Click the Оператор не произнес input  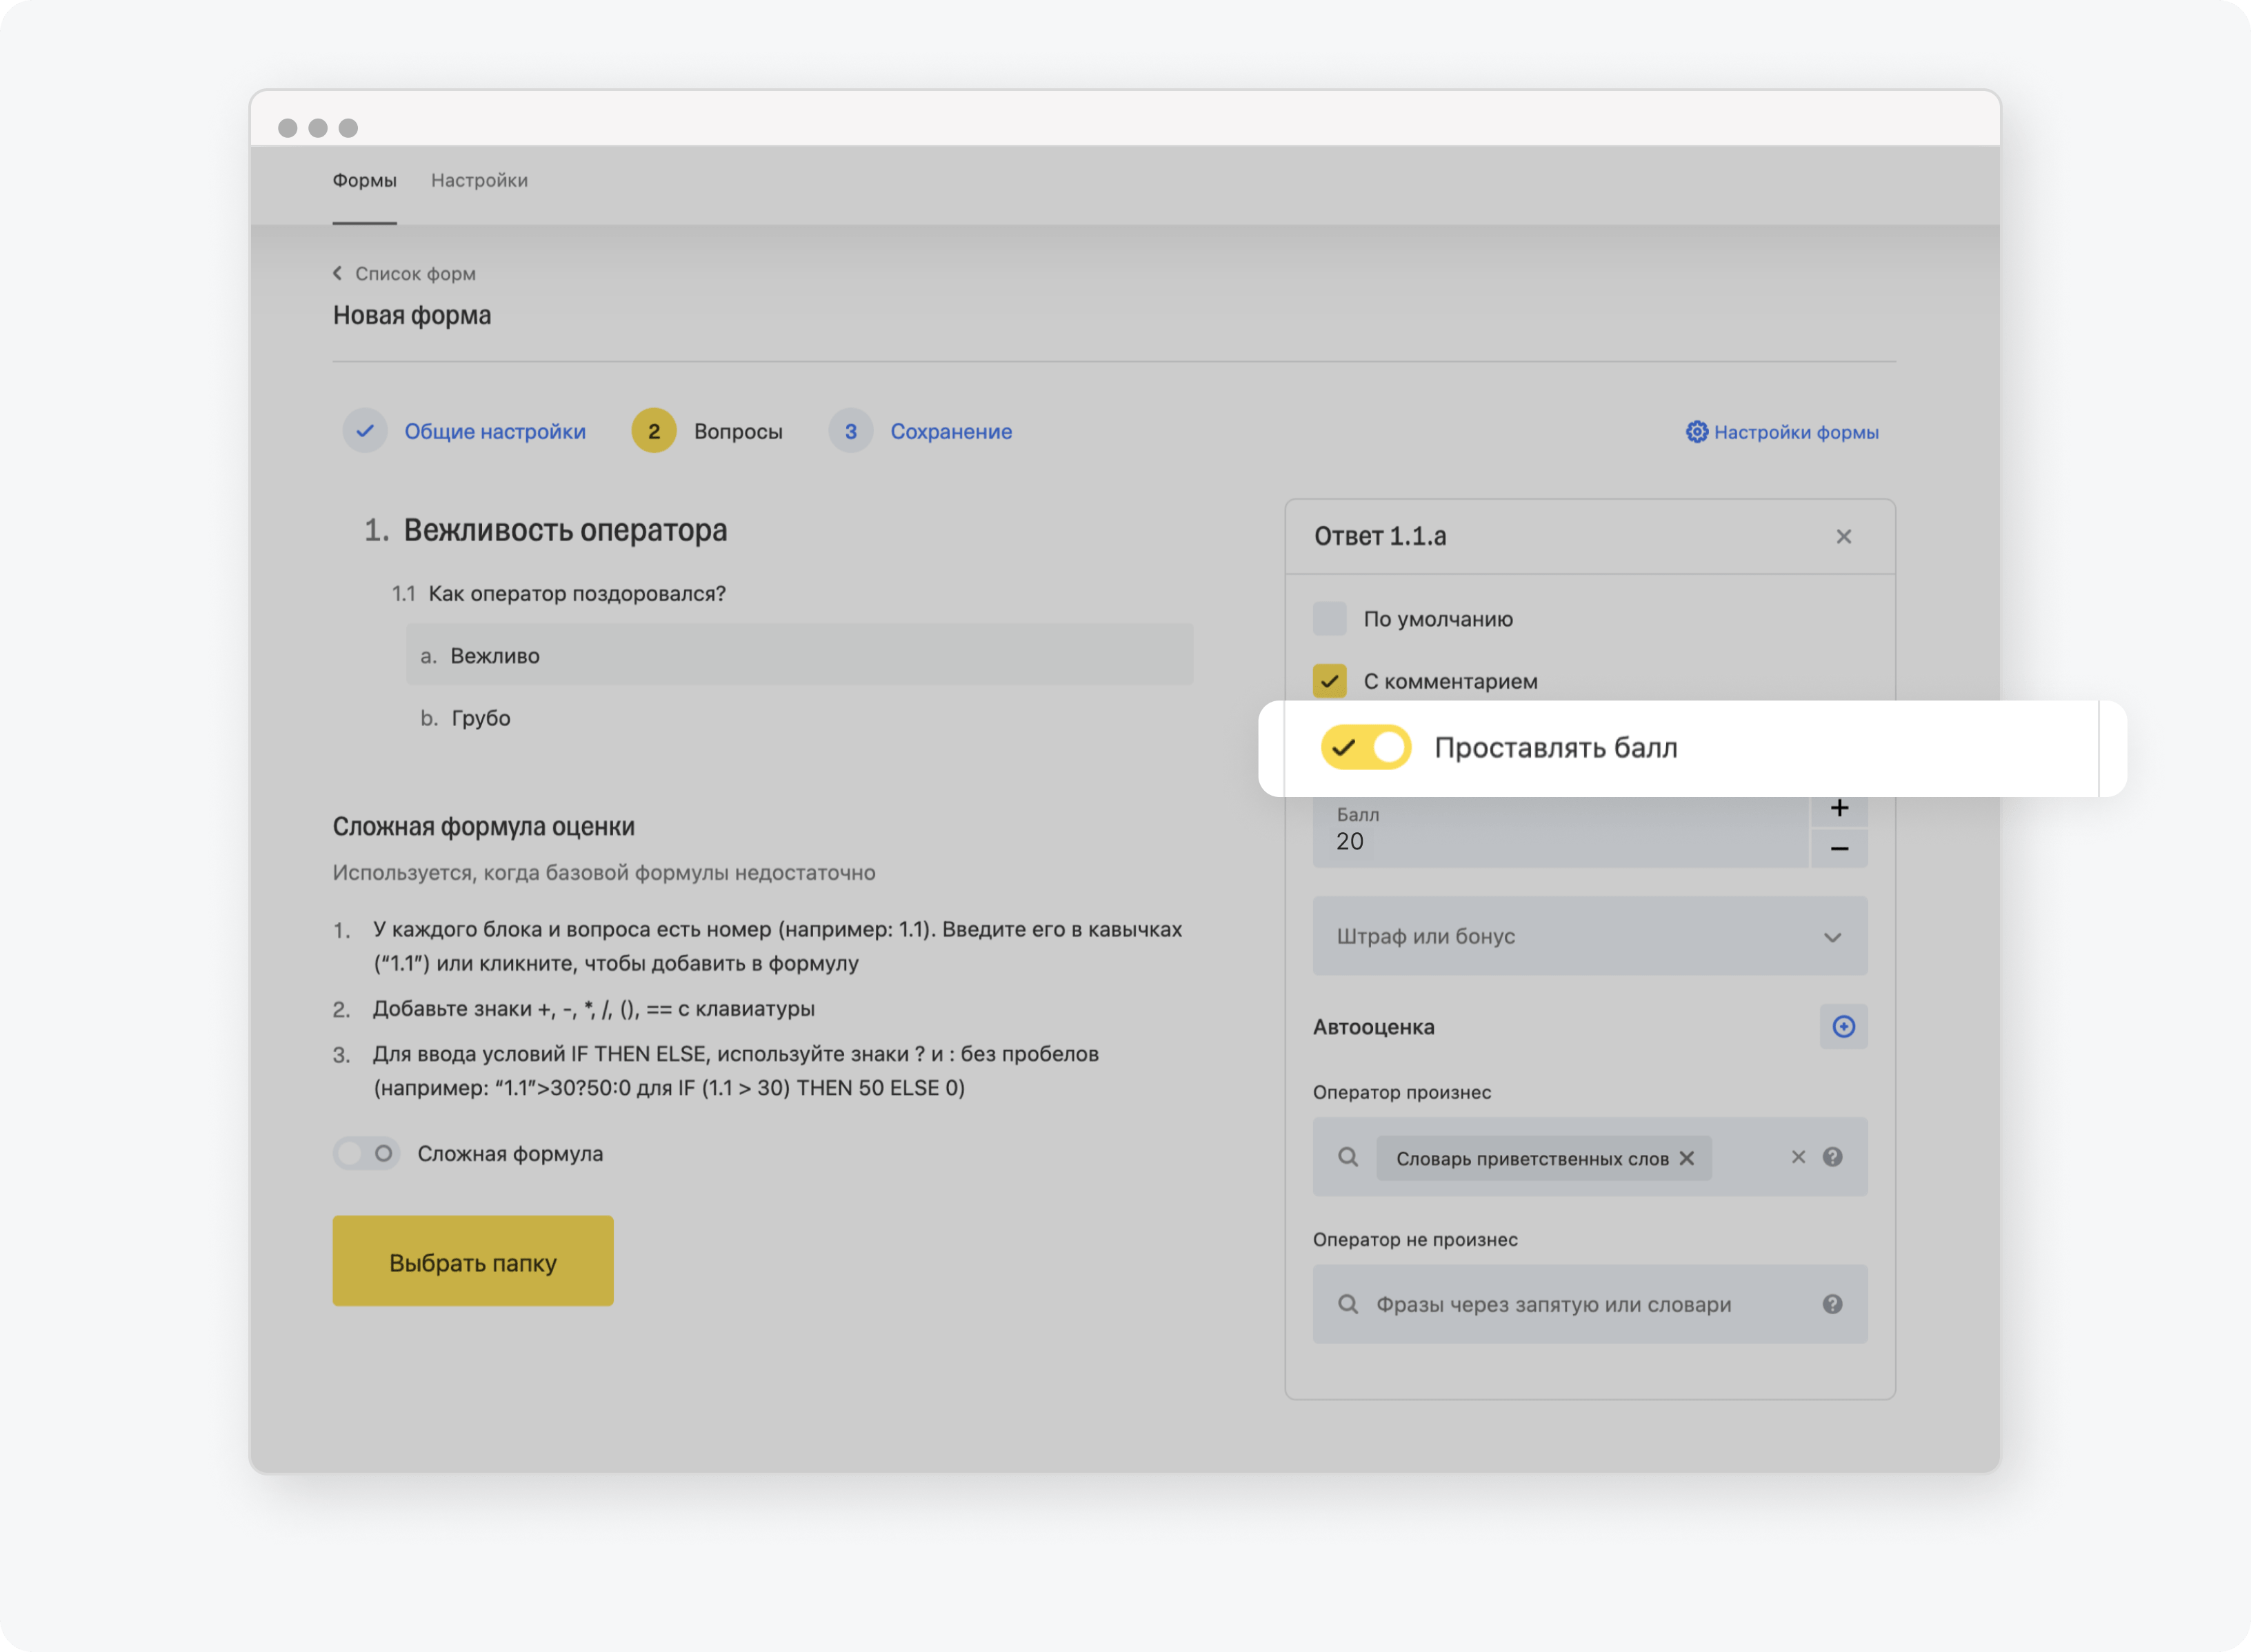1589,1304
